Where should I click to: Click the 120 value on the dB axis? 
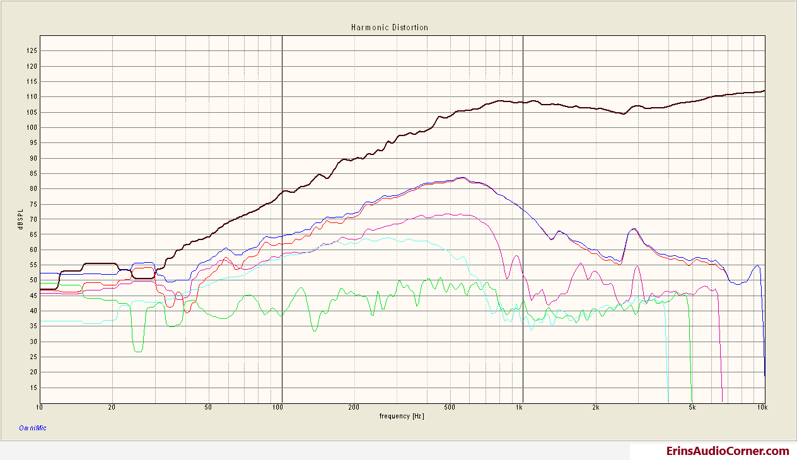(x=33, y=66)
